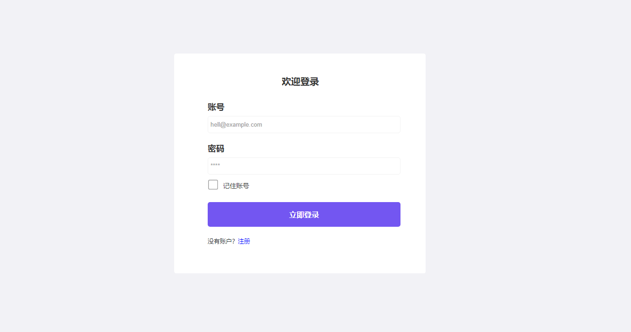Click the 立即登录 button
Image resolution: width=631 pixels, height=332 pixels.
point(304,215)
